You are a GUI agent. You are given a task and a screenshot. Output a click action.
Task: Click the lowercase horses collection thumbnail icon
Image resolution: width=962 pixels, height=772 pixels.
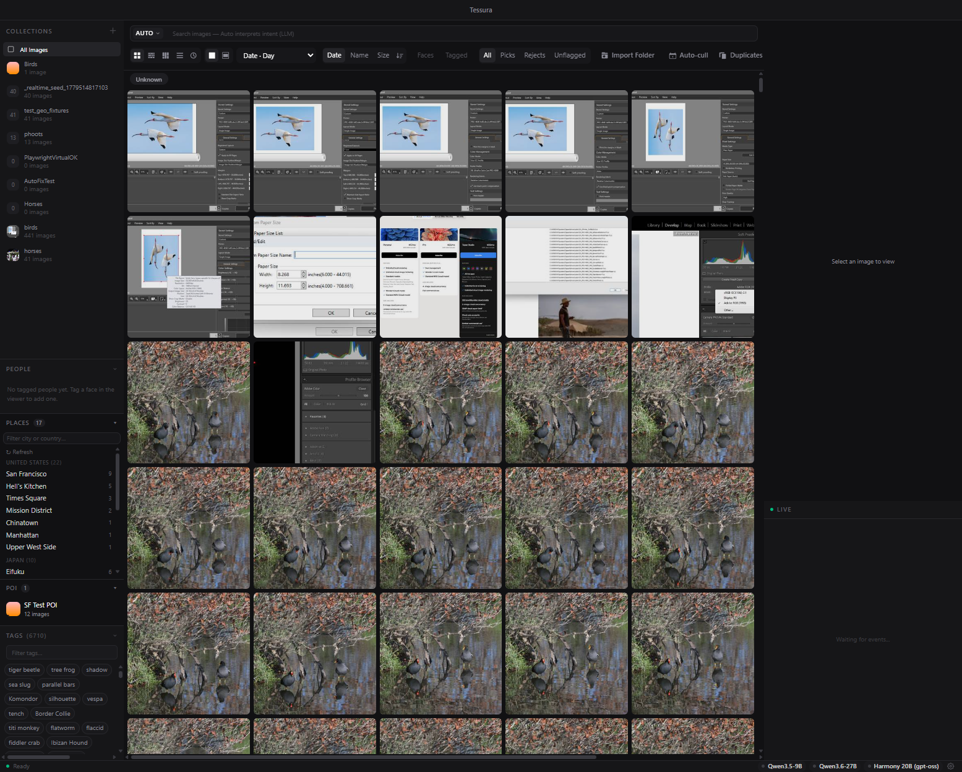(x=13, y=255)
